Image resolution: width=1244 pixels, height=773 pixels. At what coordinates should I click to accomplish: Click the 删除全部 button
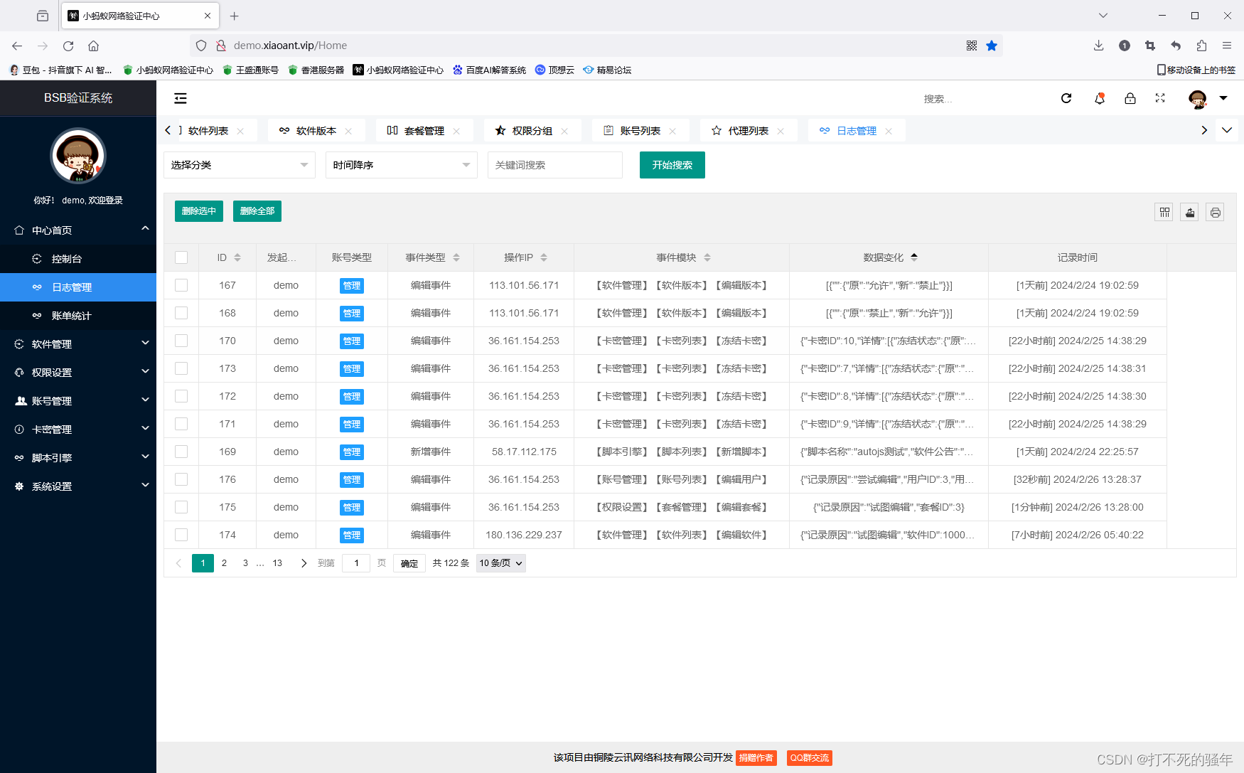coord(257,211)
